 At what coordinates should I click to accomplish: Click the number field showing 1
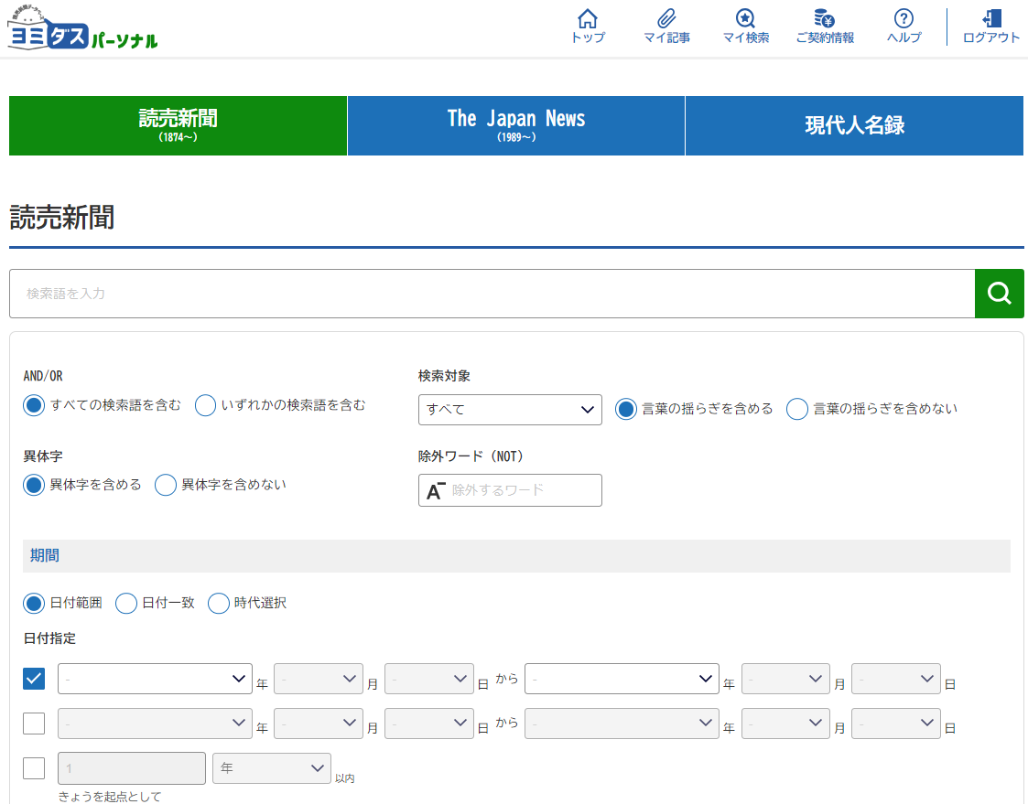pos(132,768)
